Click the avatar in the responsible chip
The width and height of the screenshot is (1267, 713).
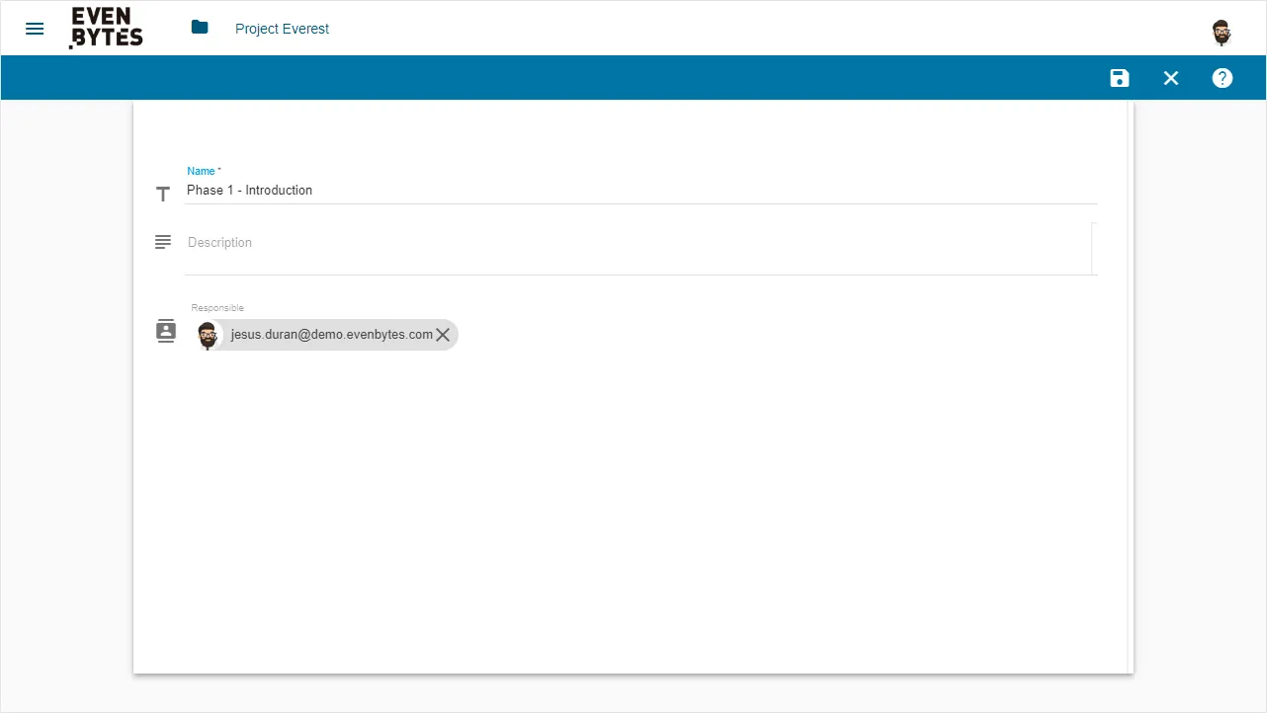pyautogui.click(x=209, y=335)
